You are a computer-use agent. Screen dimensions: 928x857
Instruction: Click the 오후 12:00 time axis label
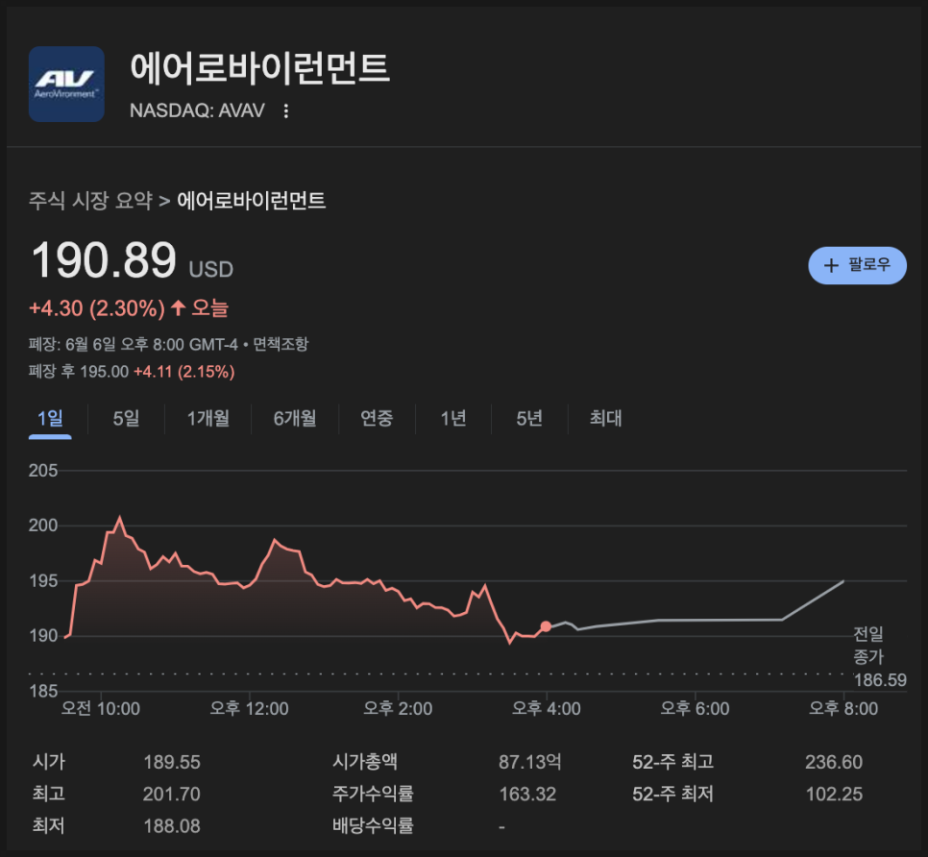pyautogui.click(x=249, y=708)
